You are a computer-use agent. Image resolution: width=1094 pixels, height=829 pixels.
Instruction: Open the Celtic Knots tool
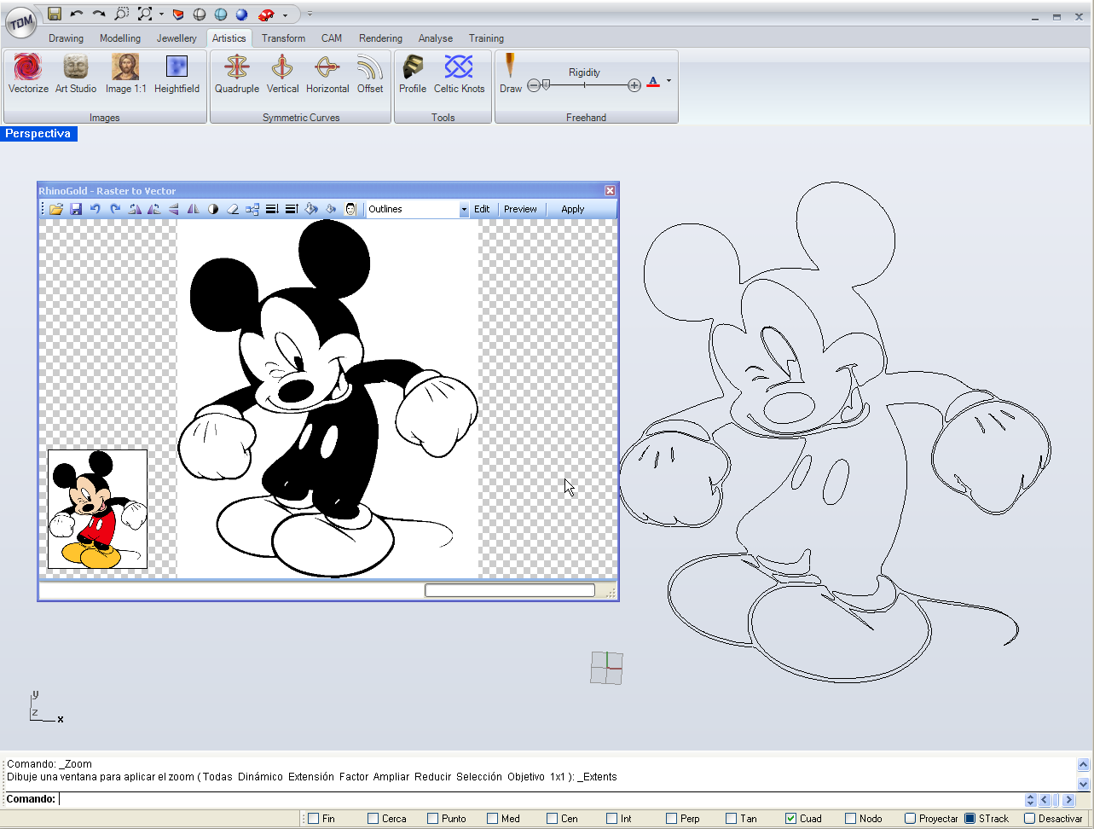pyautogui.click(x=459, y=74)
